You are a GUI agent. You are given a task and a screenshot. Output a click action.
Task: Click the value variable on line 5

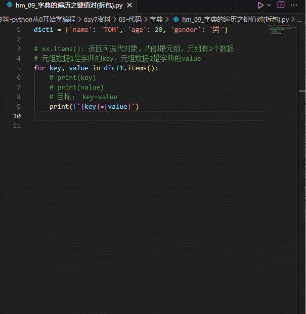(78, 68)
